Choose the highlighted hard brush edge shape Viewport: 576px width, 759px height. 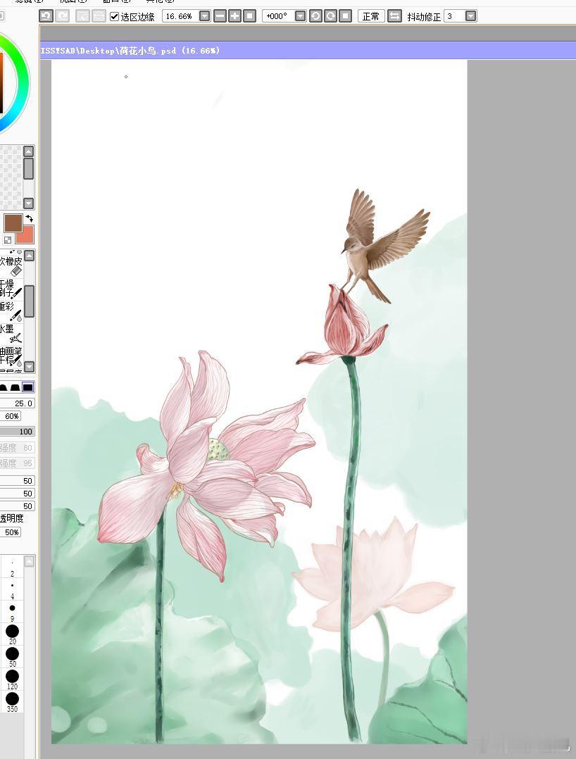click(28, 387)
